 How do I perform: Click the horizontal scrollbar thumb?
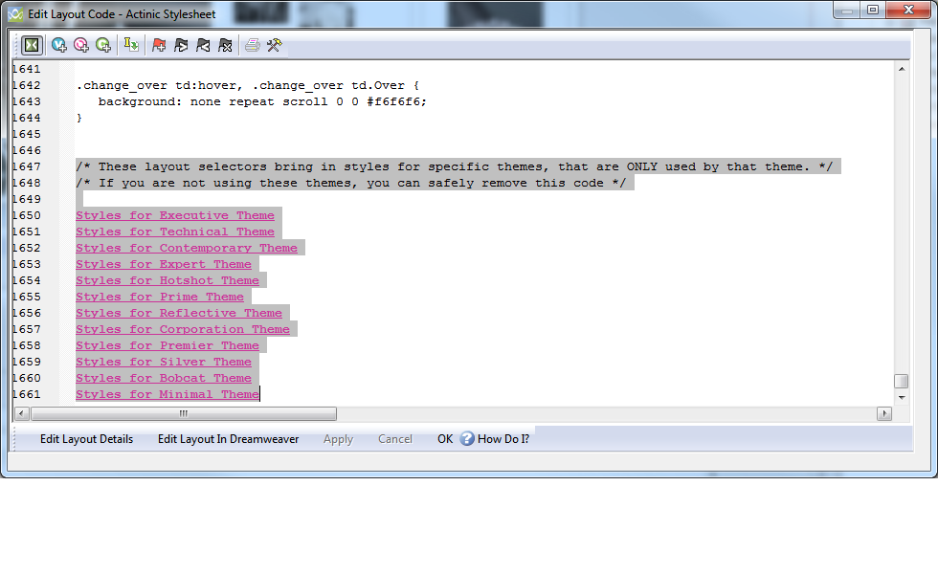183,414
